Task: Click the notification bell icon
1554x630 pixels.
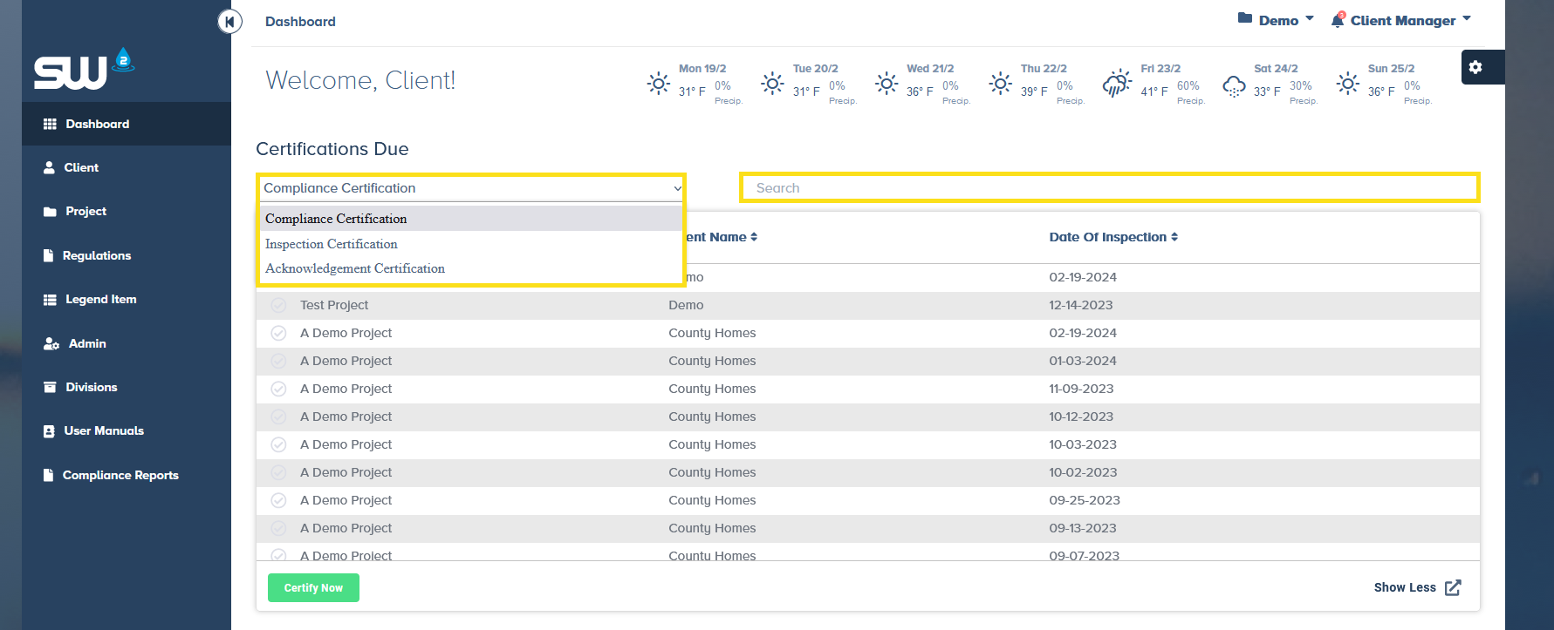Action: tap(1337, 21)
